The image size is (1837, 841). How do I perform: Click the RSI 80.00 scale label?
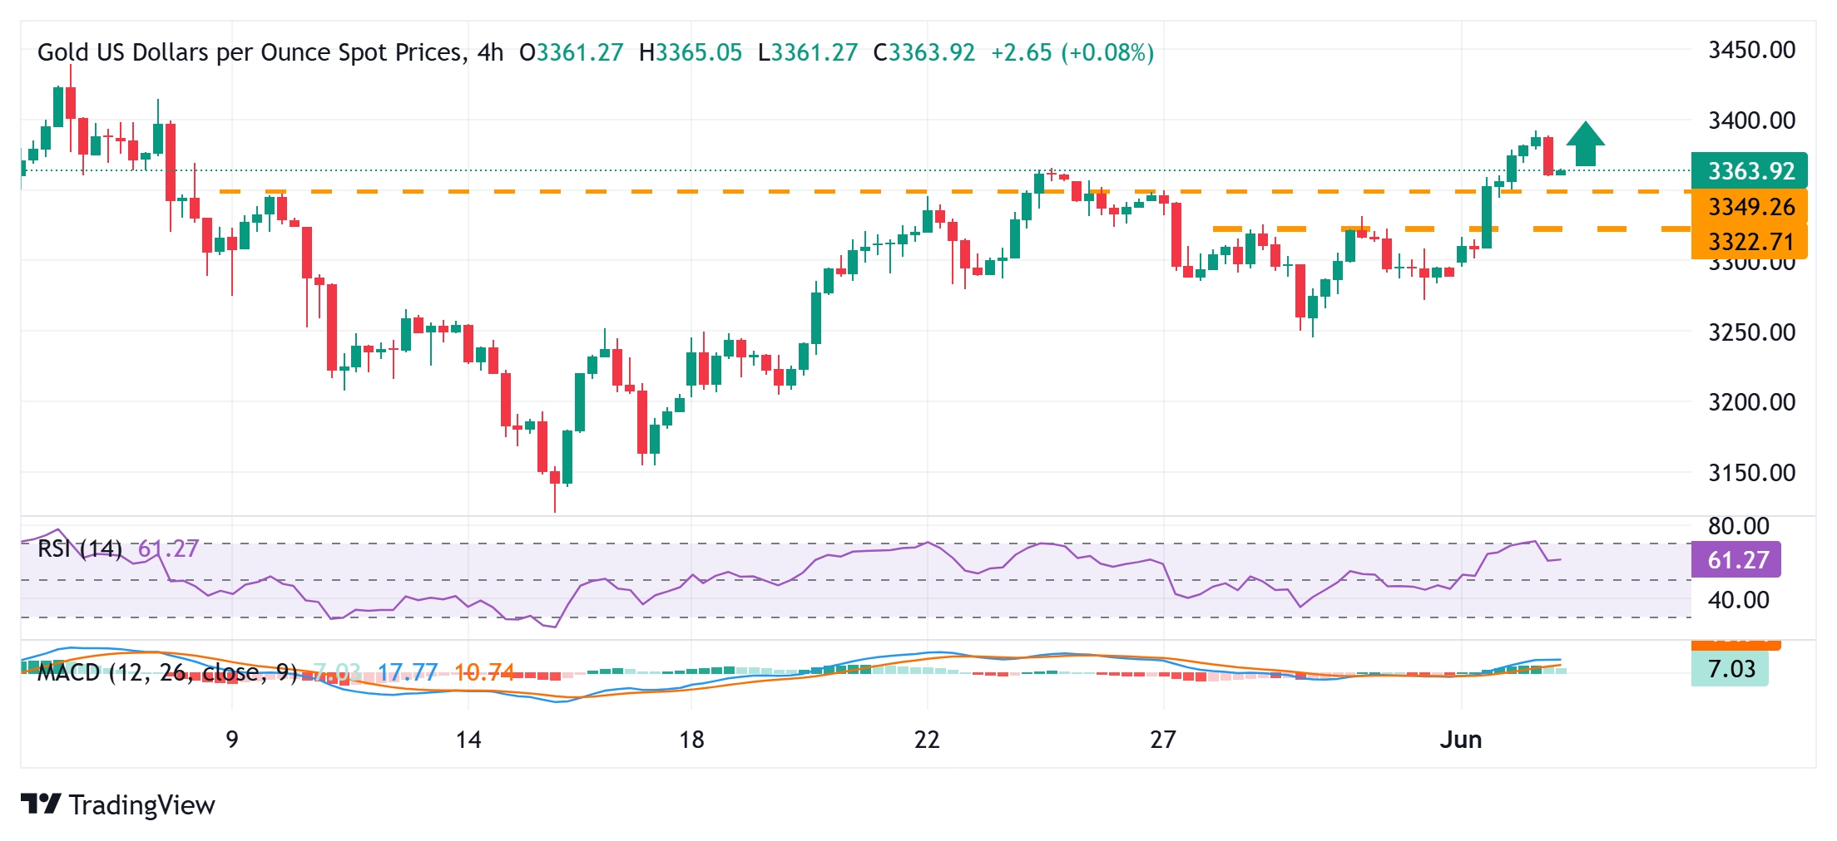pos(1738,526)
